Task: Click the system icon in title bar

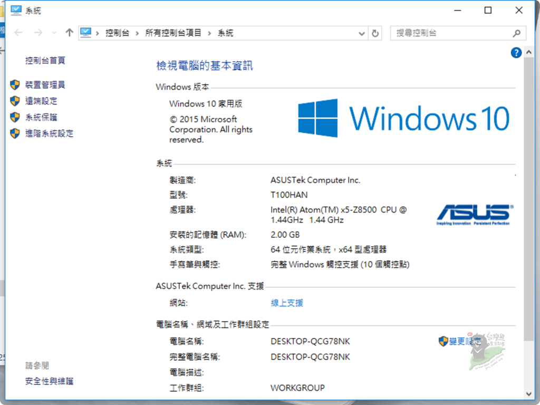Action: (16, 11)
